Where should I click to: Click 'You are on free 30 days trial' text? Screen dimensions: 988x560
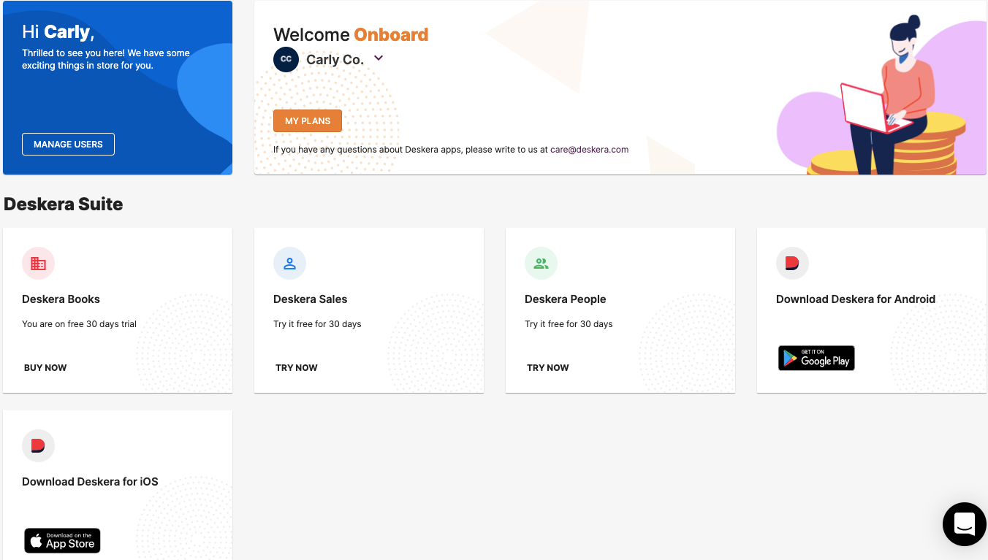click(79, 324)
